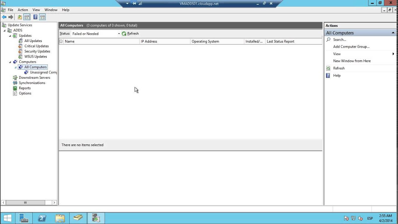Select Synchronizations tree node
The height and width of the screenshot is (224, 398).
(32, 83)
